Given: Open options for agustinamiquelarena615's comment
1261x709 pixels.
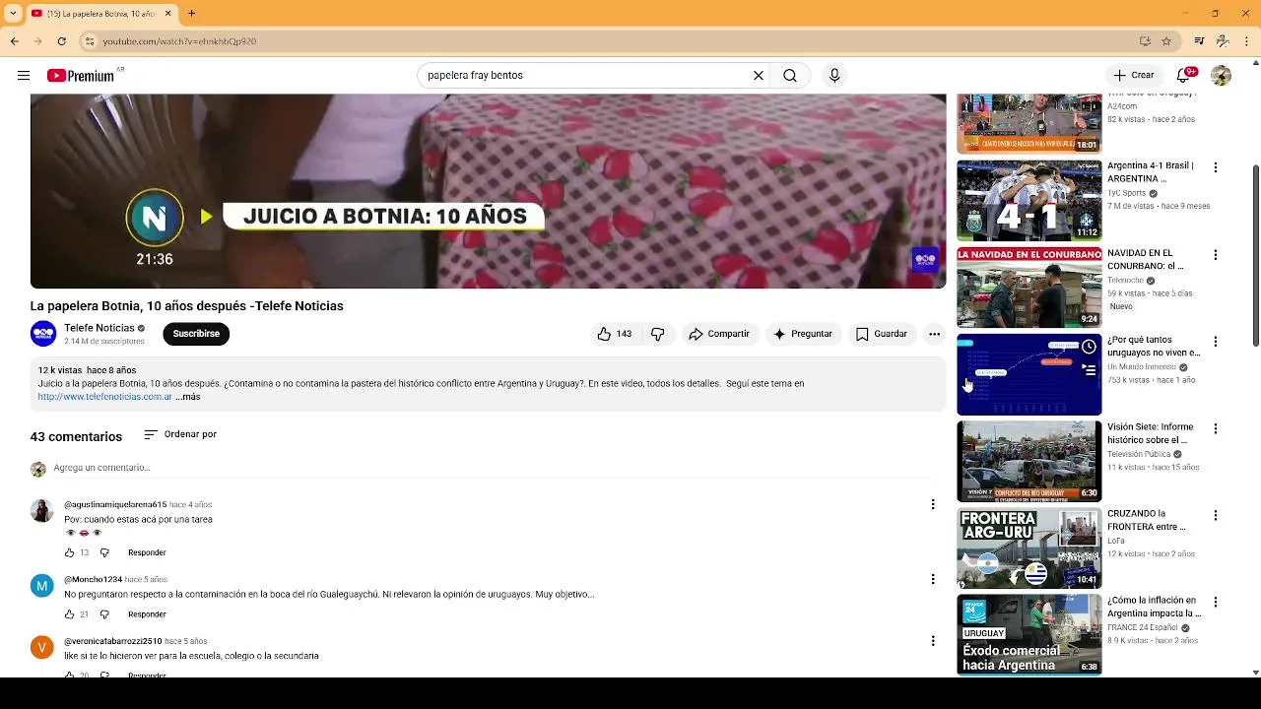Looking at the screenshot, I should pos(933,504).
